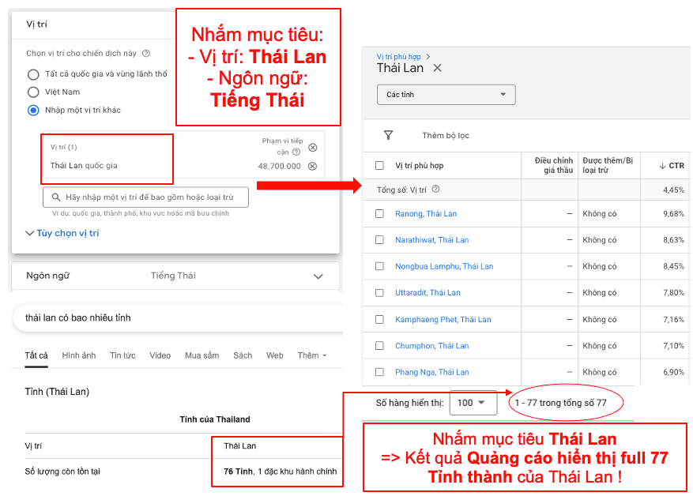
Task: Click total CTR value 4,45%
Action: pyautogui.click(x=673, y=190)
